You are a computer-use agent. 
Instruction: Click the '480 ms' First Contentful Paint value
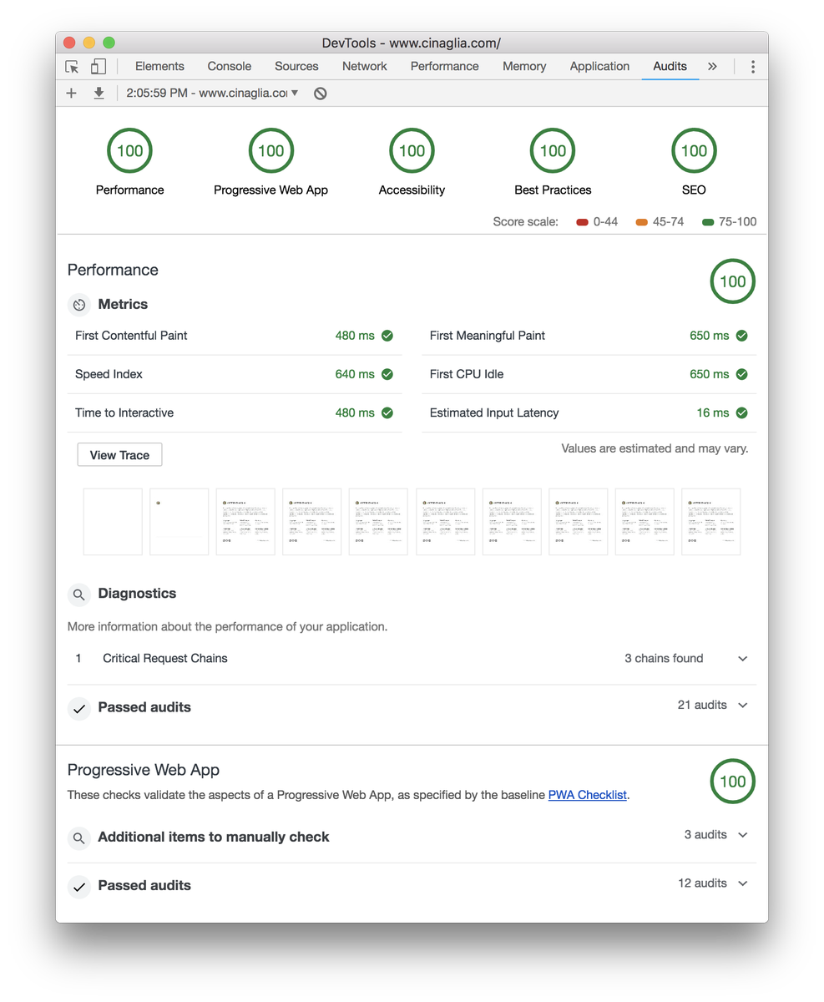tap(355, 336)
